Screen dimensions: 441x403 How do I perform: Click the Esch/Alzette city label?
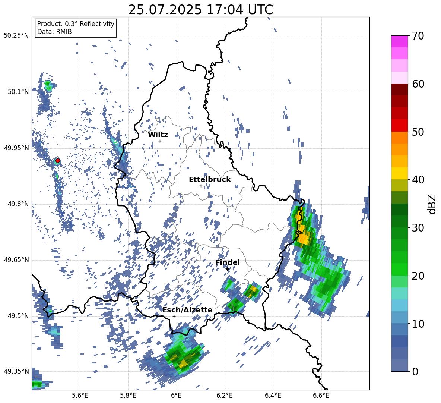coord(187,310)
